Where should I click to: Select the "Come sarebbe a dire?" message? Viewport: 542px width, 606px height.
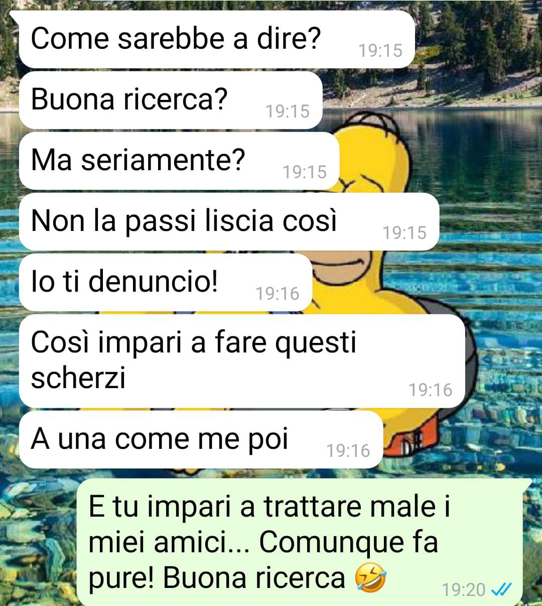[x=217, y=39]
